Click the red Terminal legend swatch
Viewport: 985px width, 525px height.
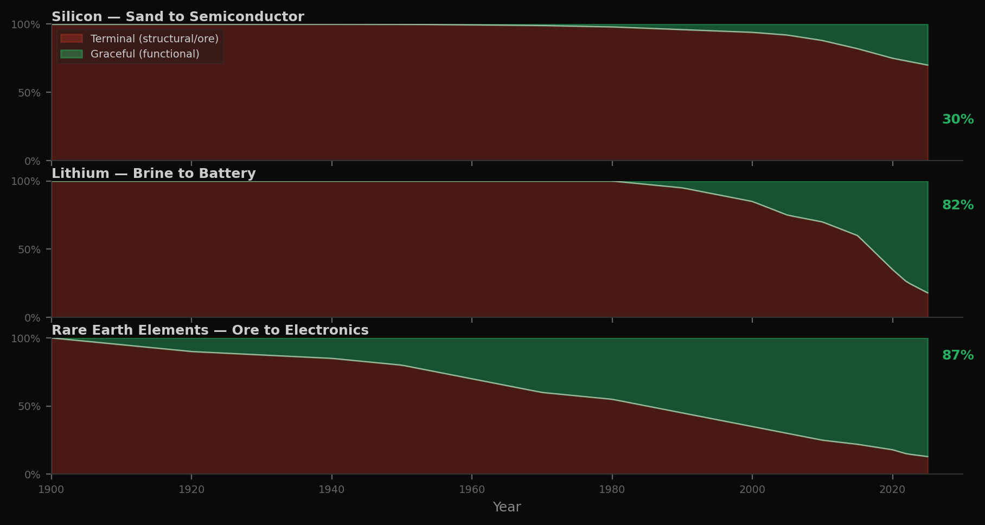tap(71, 38)
